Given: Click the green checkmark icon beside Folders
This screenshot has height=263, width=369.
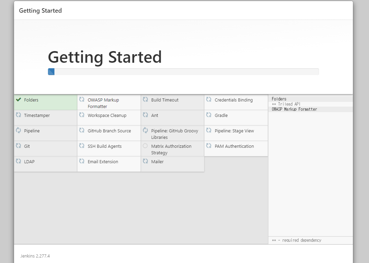Looking at the screenshot, I should coord(18,100).
